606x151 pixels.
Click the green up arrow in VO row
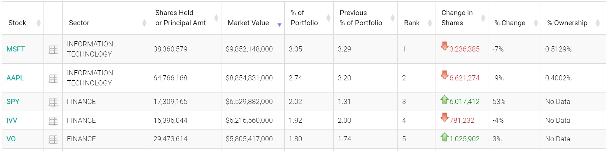pyautogui.click(x=444, y=137)
